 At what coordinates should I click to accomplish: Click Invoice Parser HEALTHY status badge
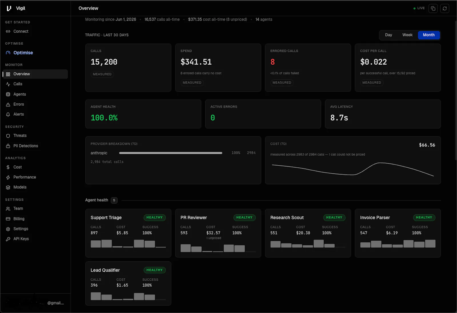point(424,218)
